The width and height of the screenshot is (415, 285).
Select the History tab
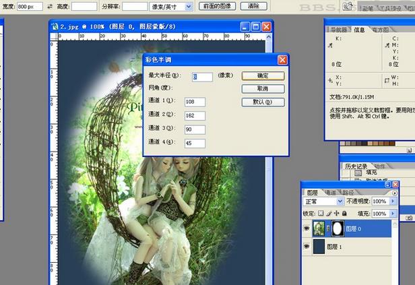pyautogui.click(x=356, y=166)
